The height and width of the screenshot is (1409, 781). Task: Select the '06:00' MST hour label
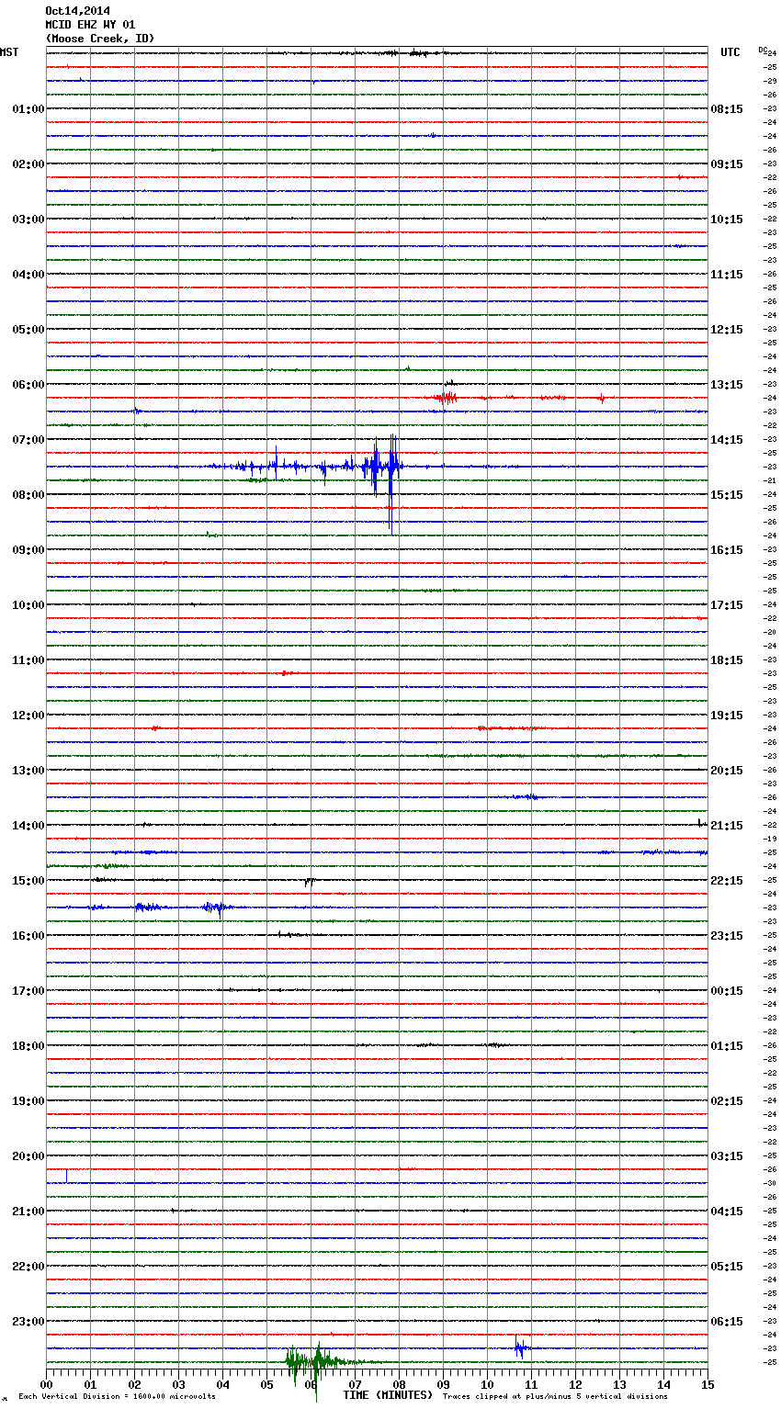click(28, 385)
